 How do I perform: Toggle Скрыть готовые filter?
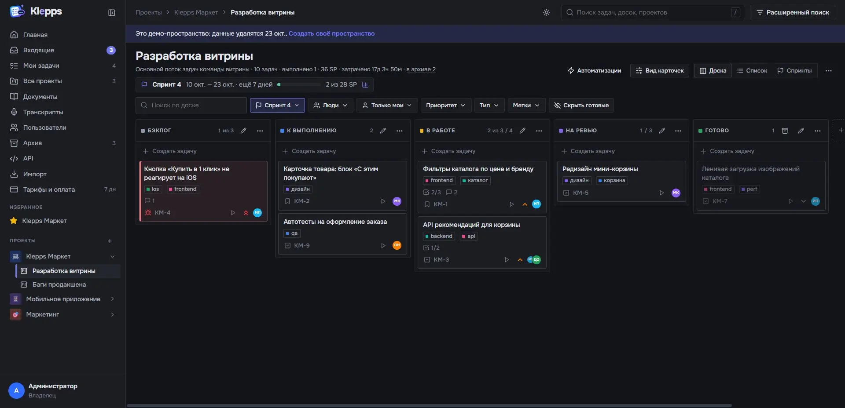tap(581, 106)
